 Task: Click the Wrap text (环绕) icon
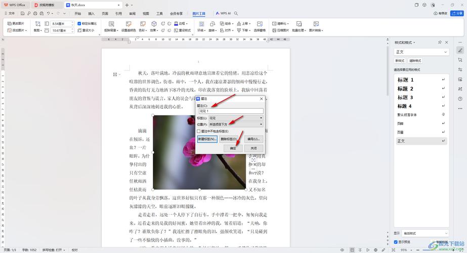201,24
